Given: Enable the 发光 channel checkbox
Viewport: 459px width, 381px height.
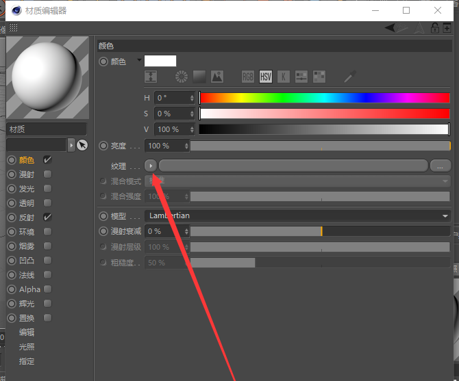Looking at the screenshot, I should pos(47,189).
